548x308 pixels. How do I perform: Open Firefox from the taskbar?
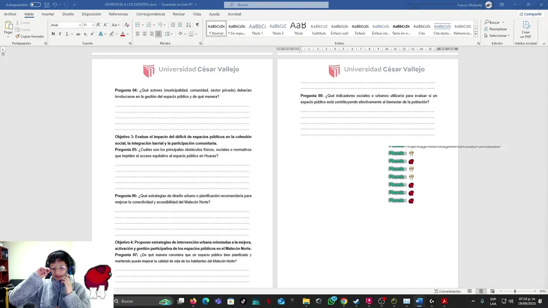[x=193, y=301]
